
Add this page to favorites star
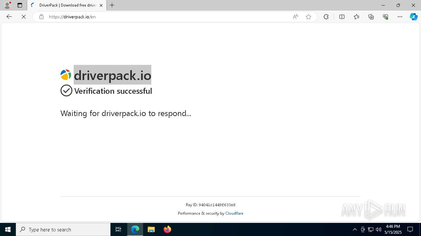pyautogui.click(x=309, y=17)
